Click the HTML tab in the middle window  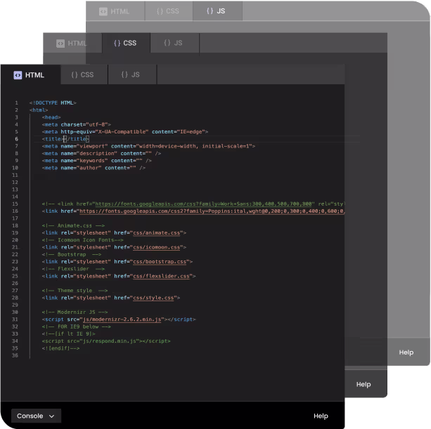pos(72,43)
